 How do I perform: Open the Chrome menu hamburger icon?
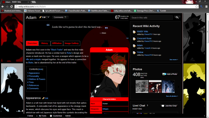[x=206, y=7]
